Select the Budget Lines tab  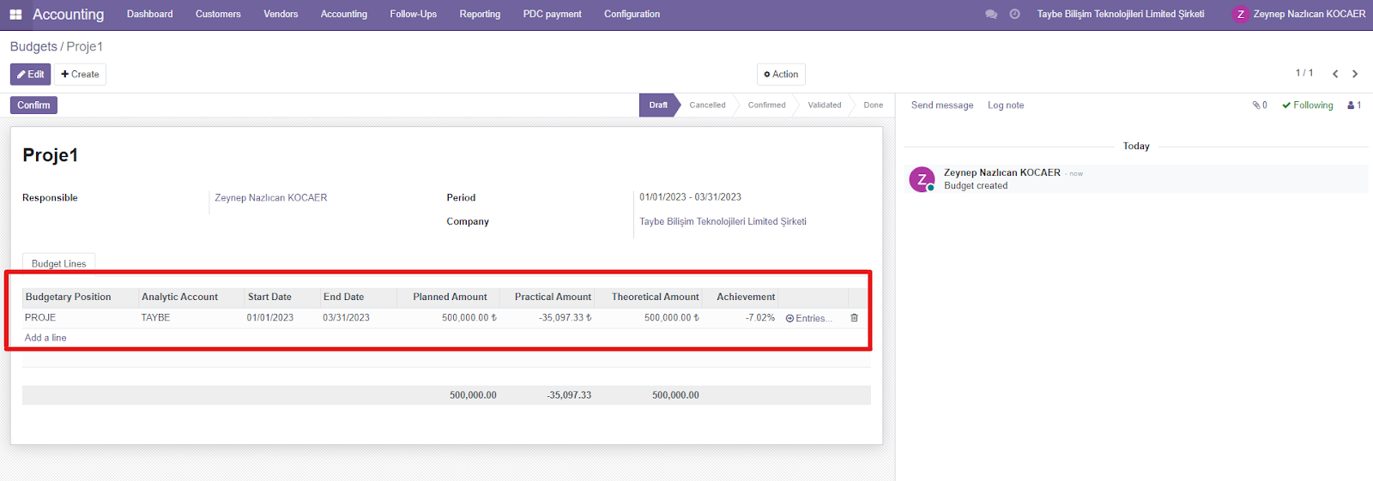coord(58,263)
